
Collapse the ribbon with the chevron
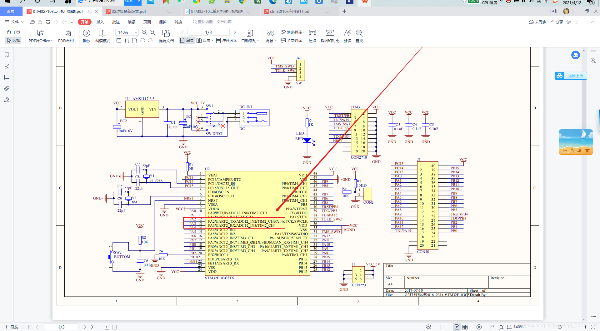pos(593,22)
